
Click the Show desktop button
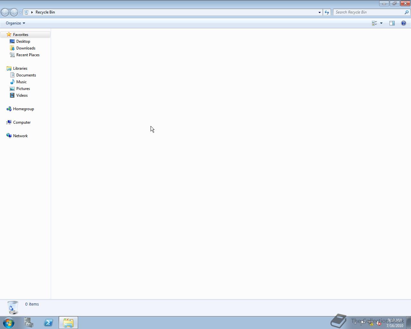click(409, 323)
